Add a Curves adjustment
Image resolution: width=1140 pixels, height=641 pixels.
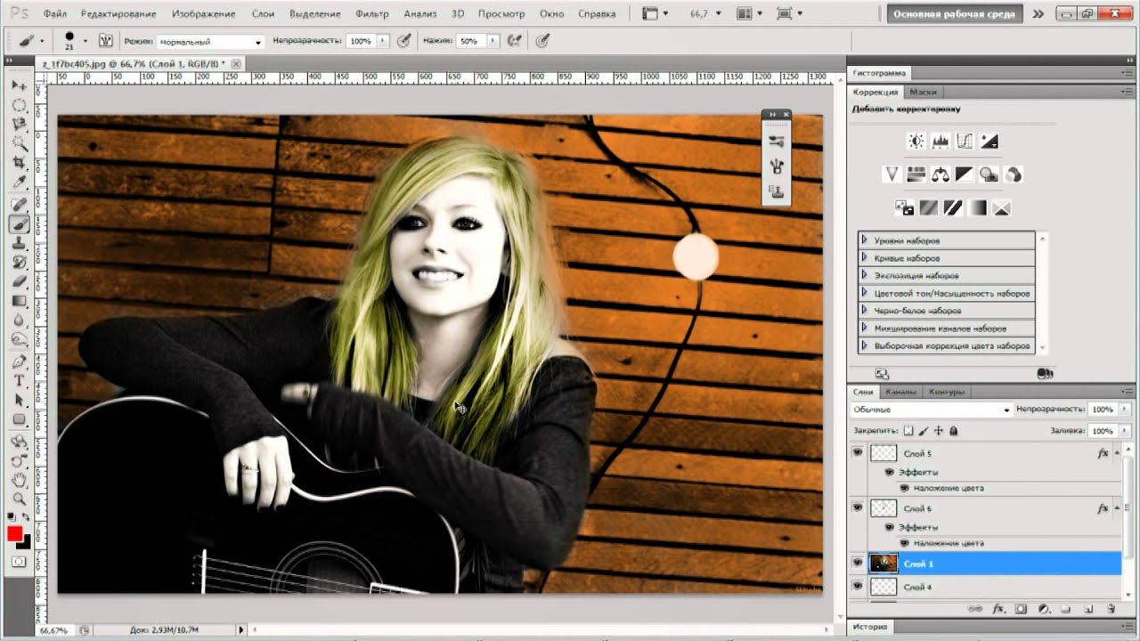[965, 141]
